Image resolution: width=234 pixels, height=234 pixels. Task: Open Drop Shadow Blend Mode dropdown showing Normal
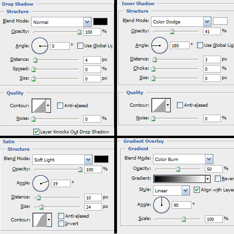coord(61,22)
